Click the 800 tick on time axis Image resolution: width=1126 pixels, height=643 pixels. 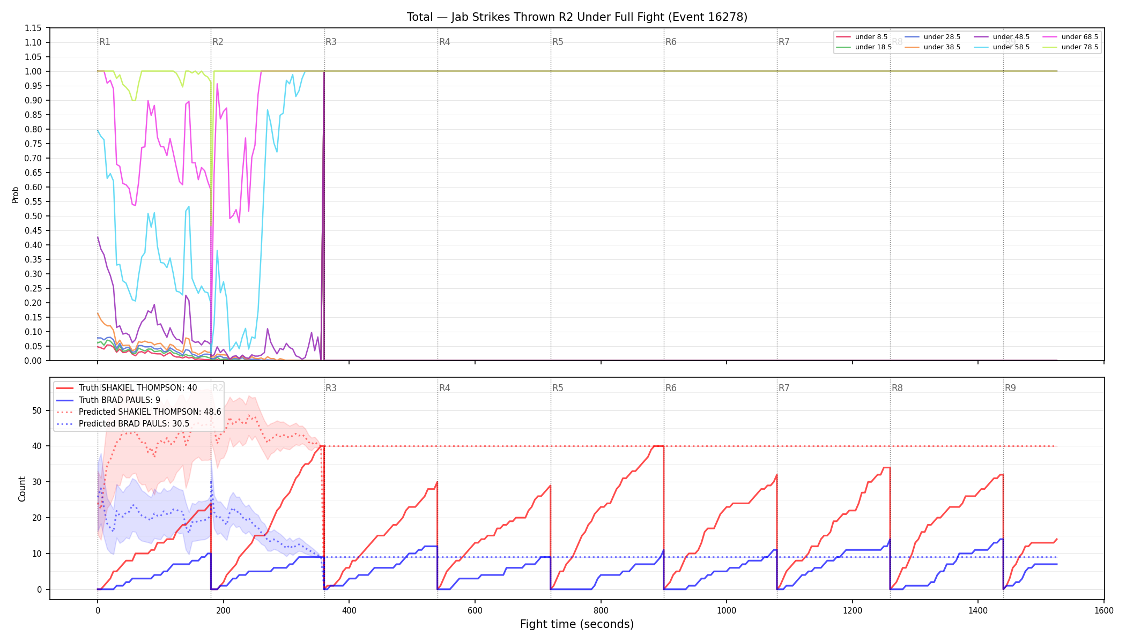point(601,611)
